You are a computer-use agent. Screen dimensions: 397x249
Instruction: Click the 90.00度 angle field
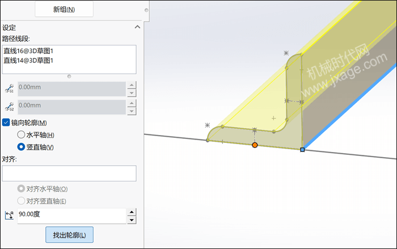71,216
